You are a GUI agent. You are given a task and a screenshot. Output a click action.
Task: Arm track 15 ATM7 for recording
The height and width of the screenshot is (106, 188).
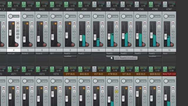(x=172, y=45)
